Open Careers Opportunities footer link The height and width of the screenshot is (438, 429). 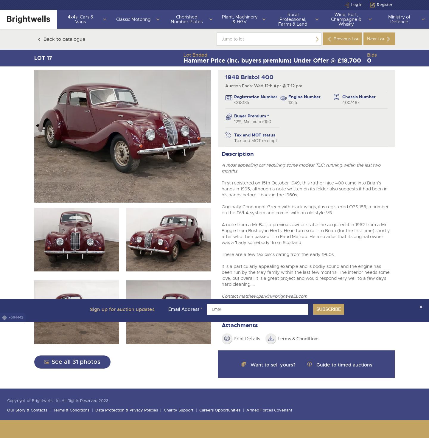[220, 410]
